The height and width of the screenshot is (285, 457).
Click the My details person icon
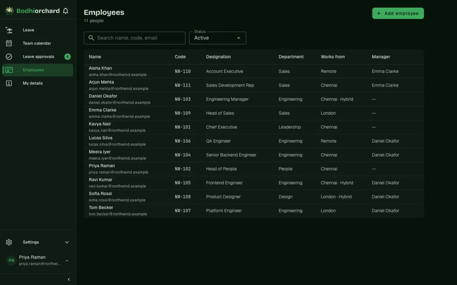point(9,83)
